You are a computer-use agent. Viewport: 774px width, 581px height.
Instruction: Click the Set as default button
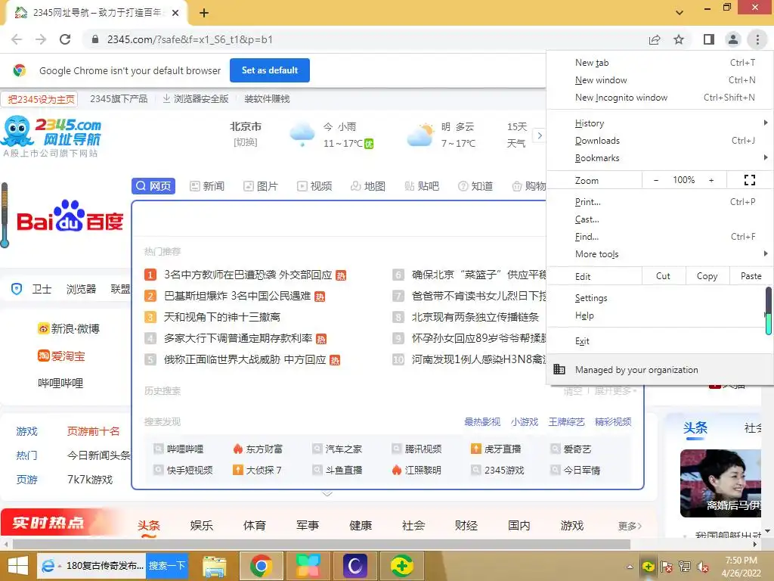[x=270, y=70]
